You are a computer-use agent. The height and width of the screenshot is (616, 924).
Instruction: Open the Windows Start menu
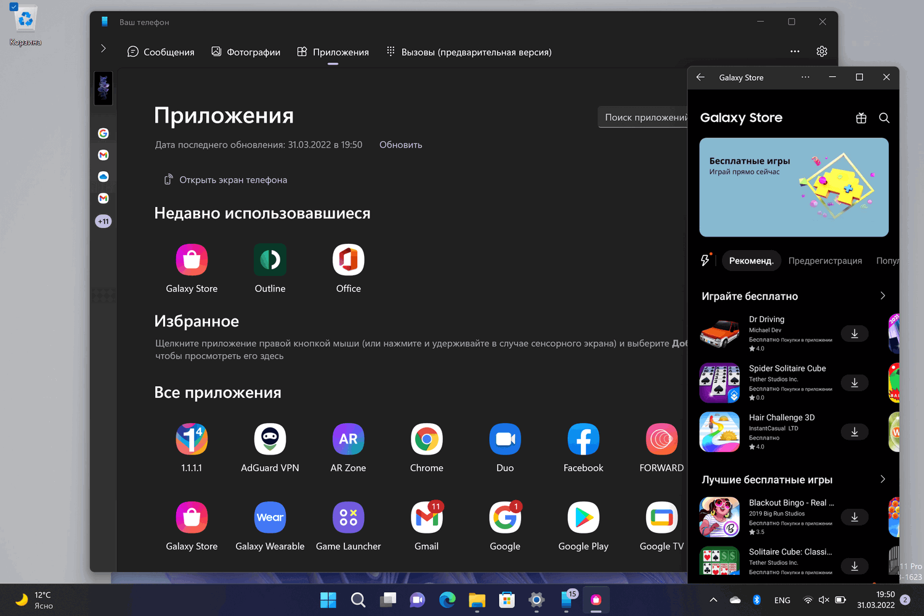[x=328, y=600]
